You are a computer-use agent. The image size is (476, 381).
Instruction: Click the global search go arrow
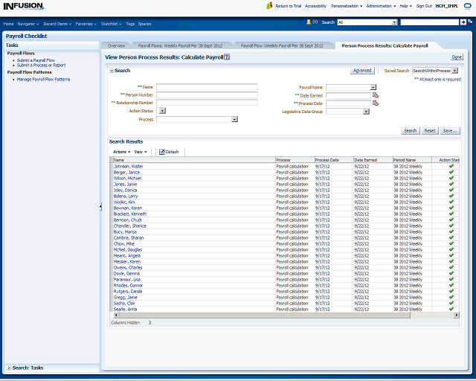pos(463,22)
